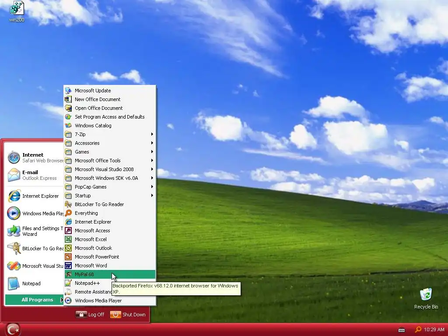Click the Set Program Access and Defaults icon
The height and width of the screenshot is (336, 448).
click(68, 117)
